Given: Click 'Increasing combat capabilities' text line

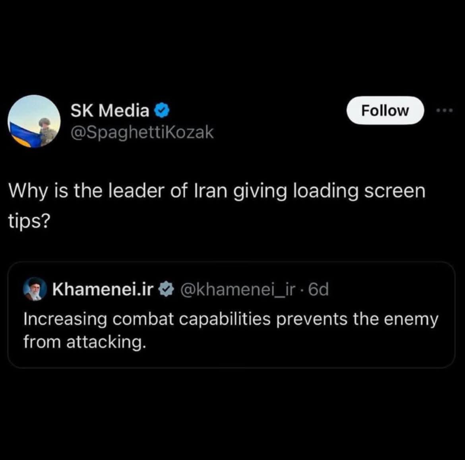Looking at the screenshot, I should click(x=147, y=319).
